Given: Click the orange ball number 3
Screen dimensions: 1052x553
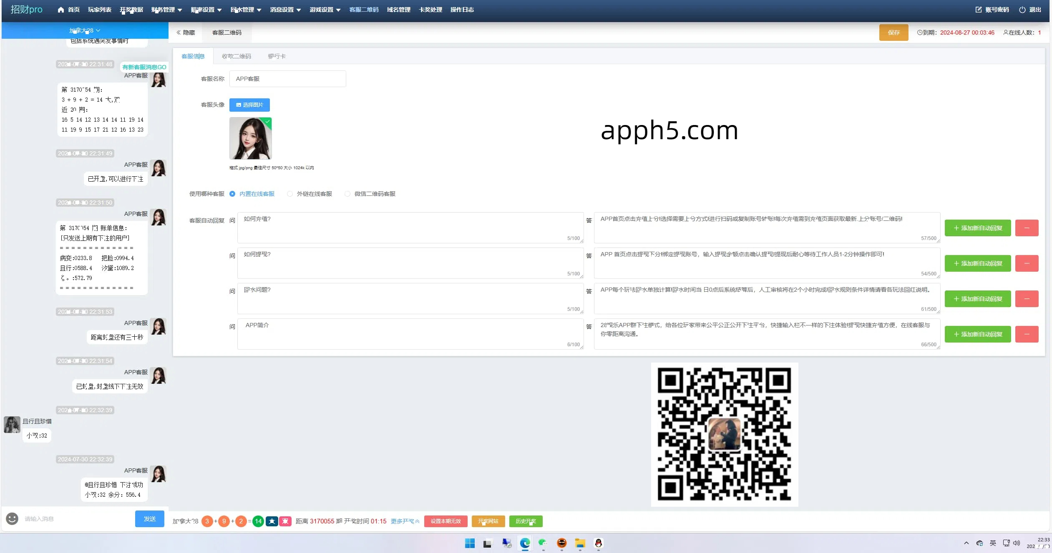Looking at the screenshot, I should (x=207, y=521).
